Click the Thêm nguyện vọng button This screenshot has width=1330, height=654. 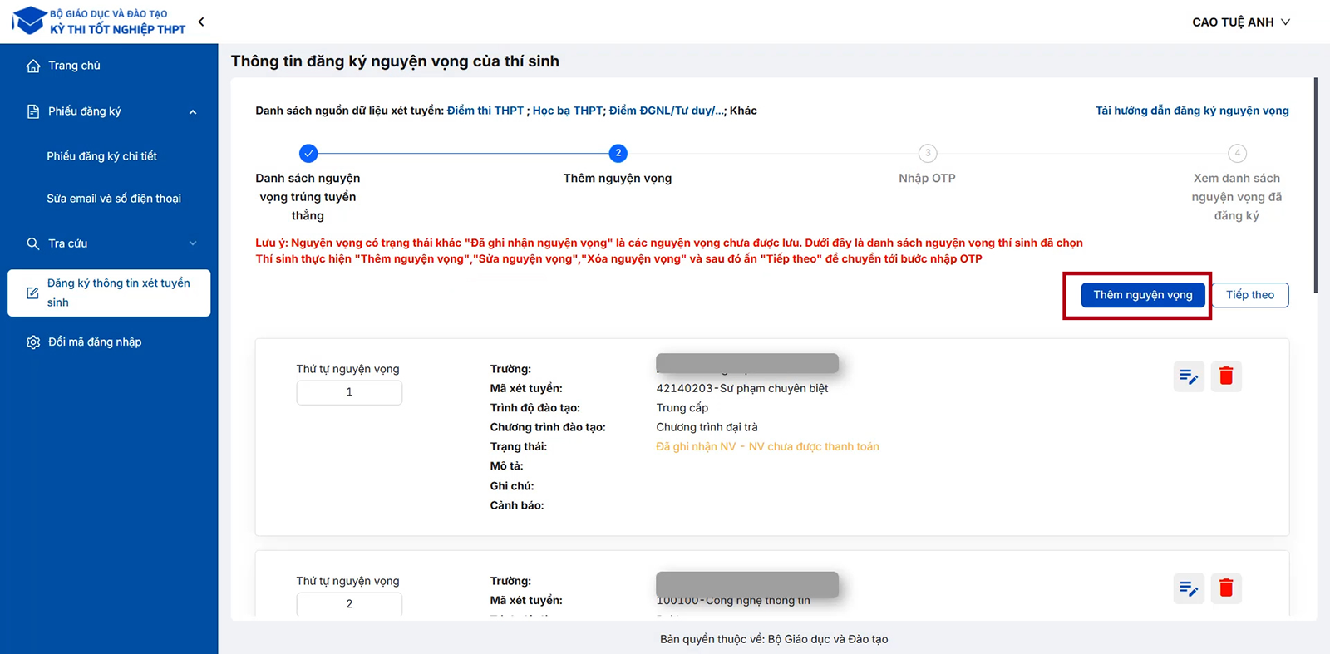(1142, 295)
